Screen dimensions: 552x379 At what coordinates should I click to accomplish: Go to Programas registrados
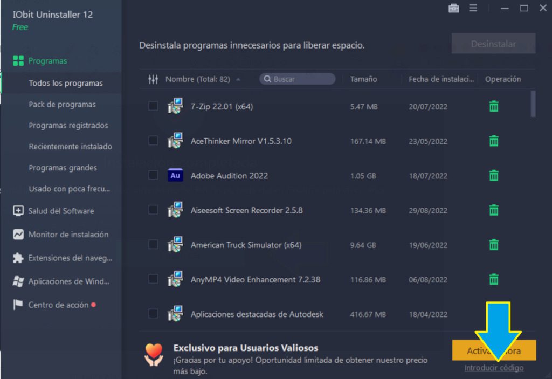[68, 126]
